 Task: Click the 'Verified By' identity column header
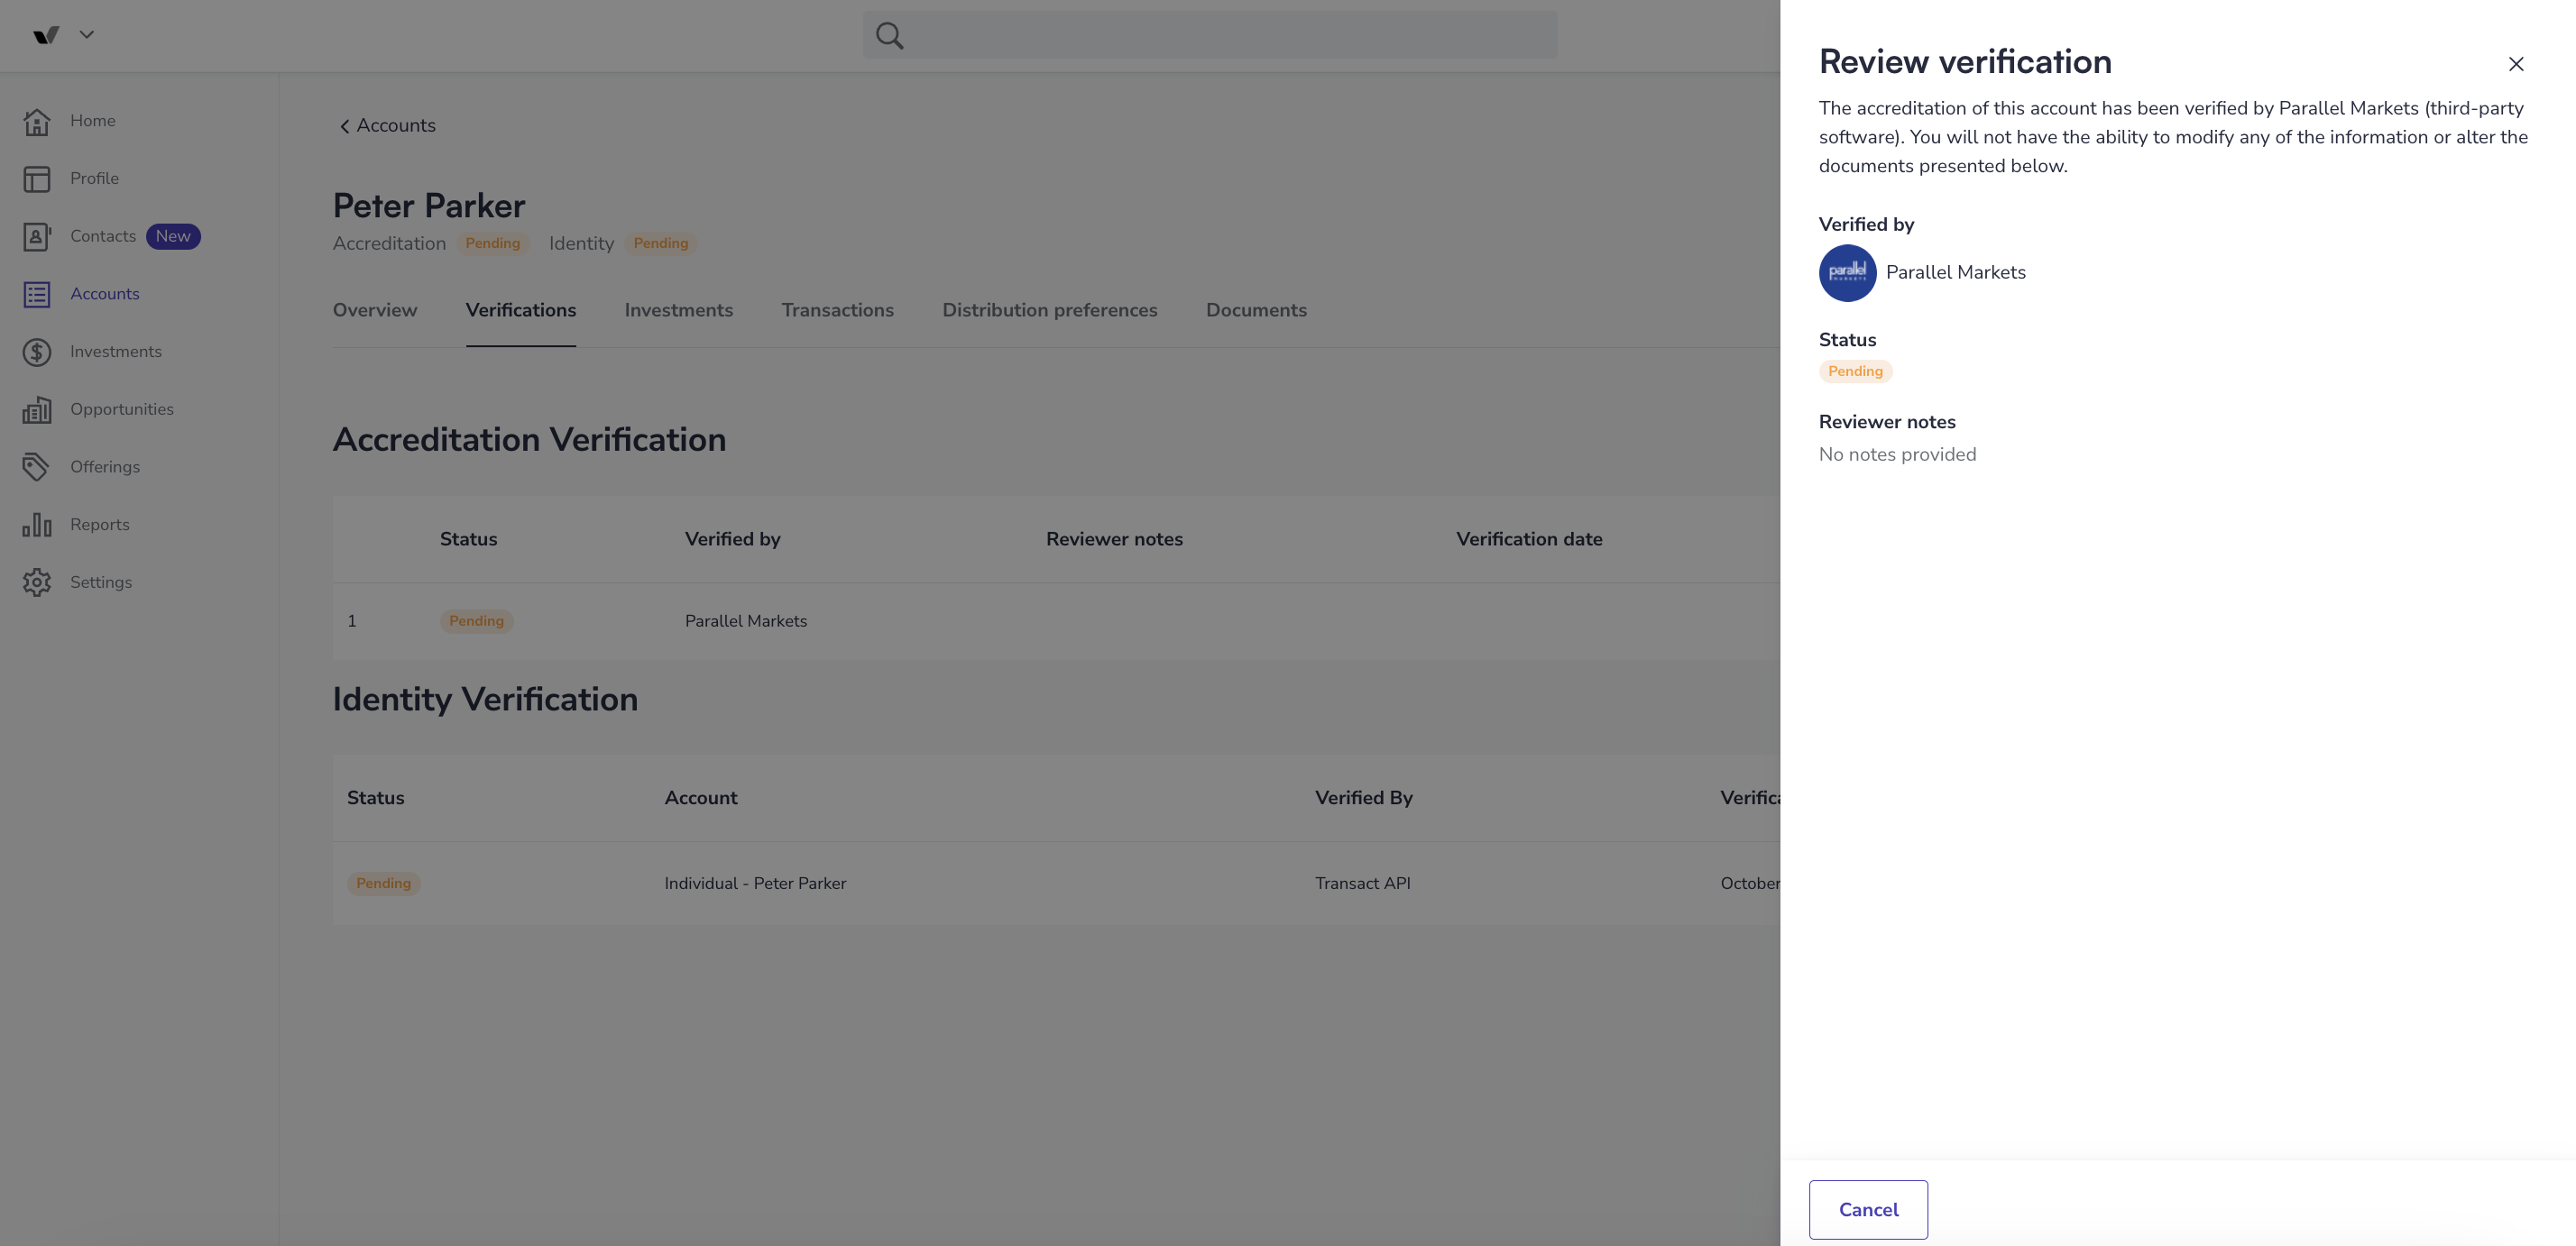click(1363, 798)
